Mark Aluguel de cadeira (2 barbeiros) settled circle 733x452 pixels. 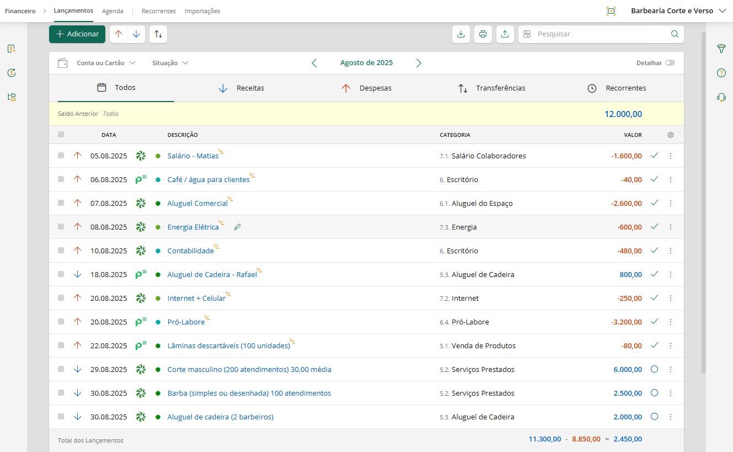coord(654,417)
